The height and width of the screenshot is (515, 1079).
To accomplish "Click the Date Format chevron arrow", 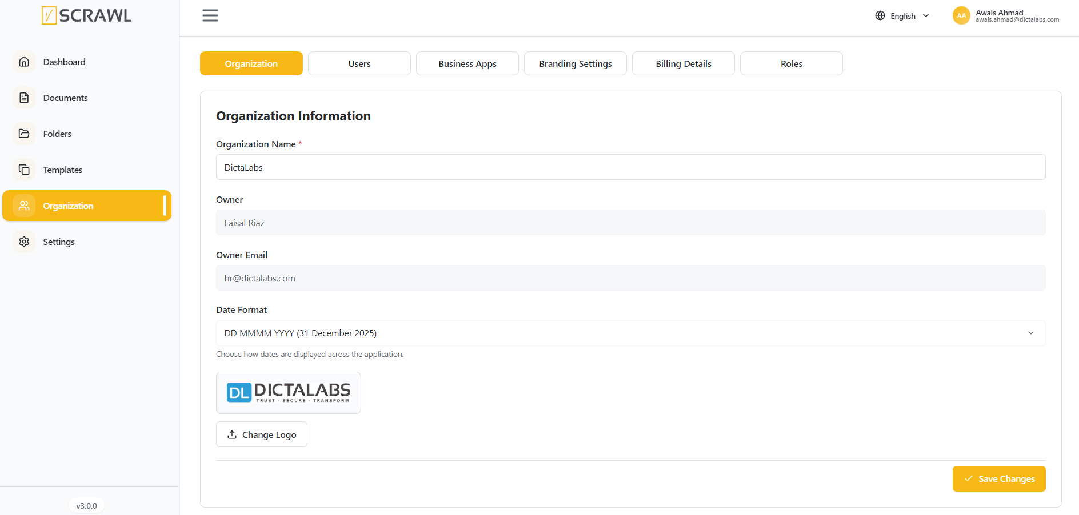I will 1030,333.
